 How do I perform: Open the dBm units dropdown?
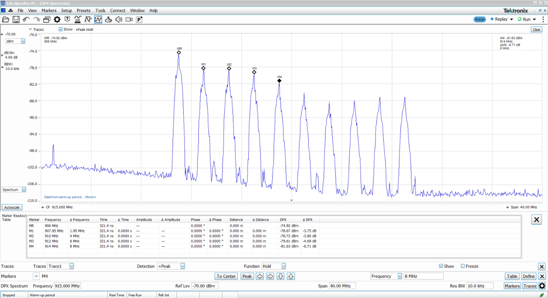click(23, 41)
